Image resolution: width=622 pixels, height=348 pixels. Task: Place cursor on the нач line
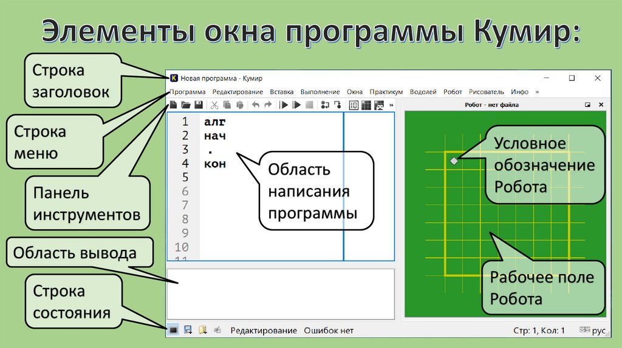coord(214,136)
